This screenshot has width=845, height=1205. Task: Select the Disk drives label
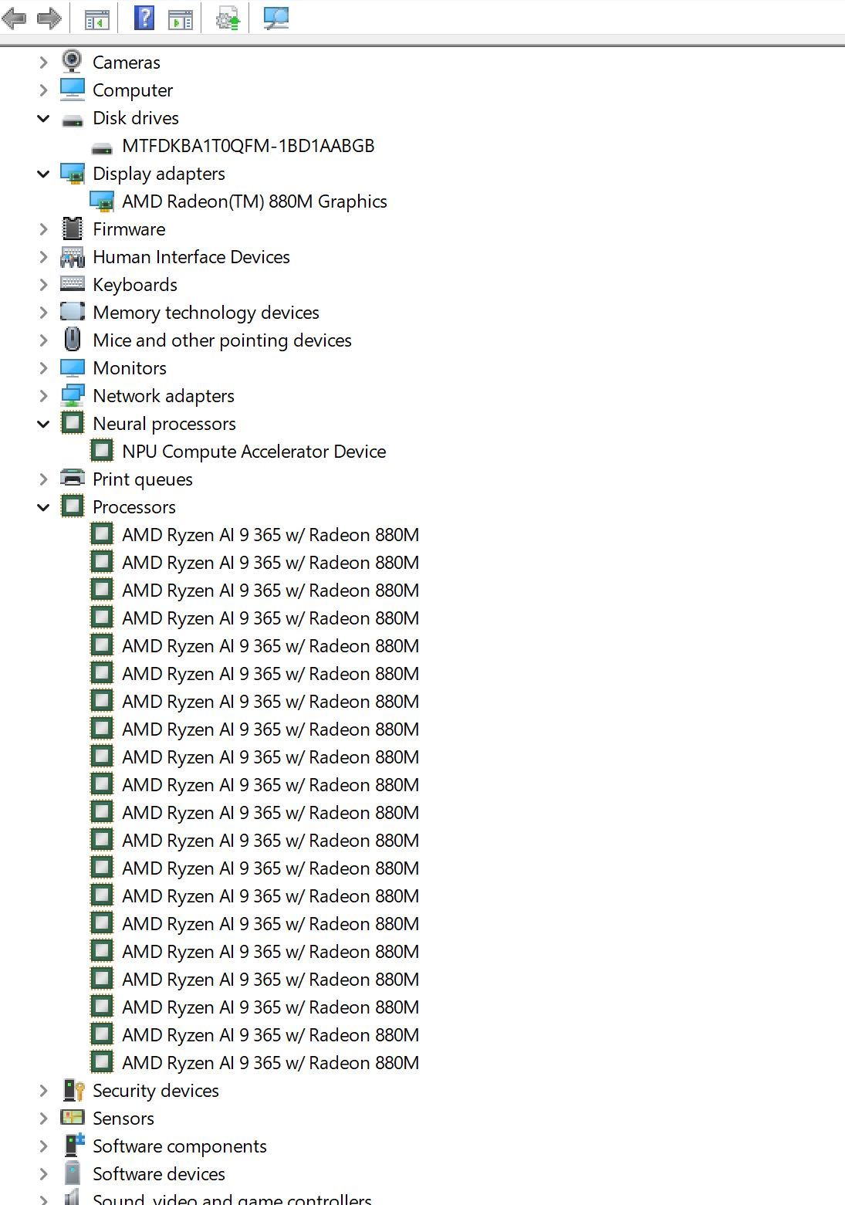click(x=136, y=118)
